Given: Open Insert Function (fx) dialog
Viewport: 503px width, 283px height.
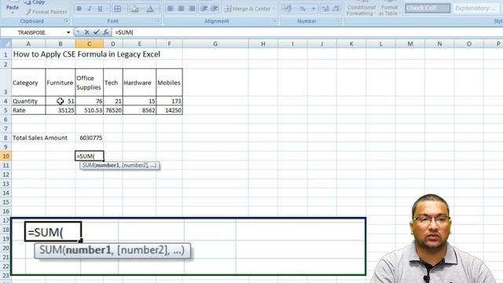Looking at the screenshot, I should [x=105, y=32].
